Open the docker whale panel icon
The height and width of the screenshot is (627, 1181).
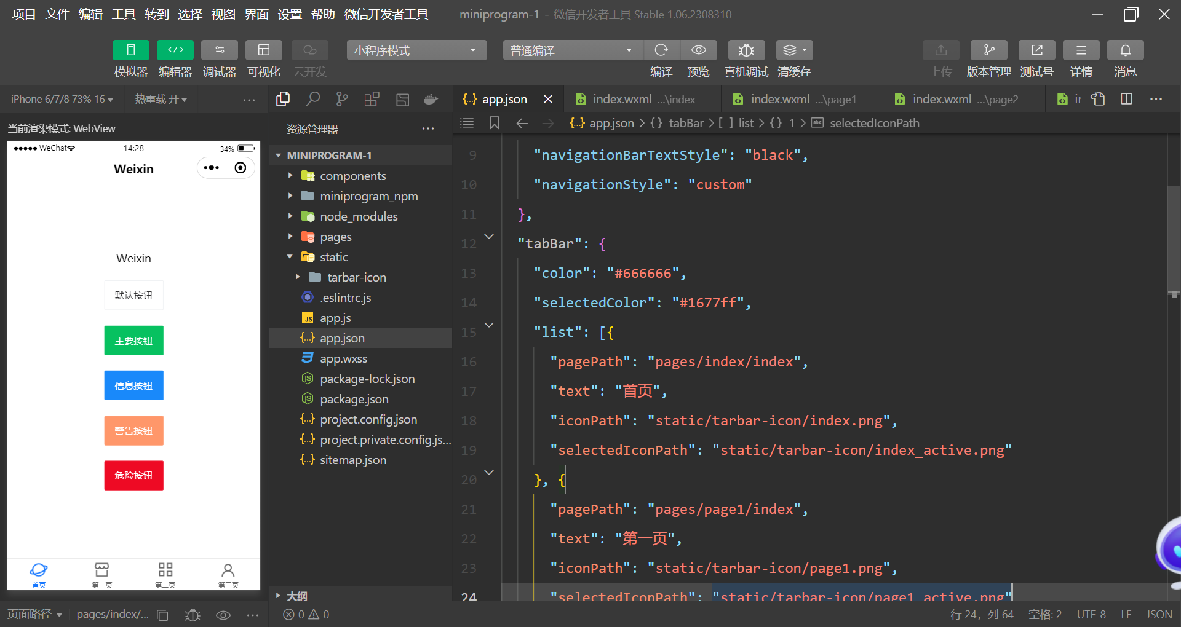click(431, 99)
